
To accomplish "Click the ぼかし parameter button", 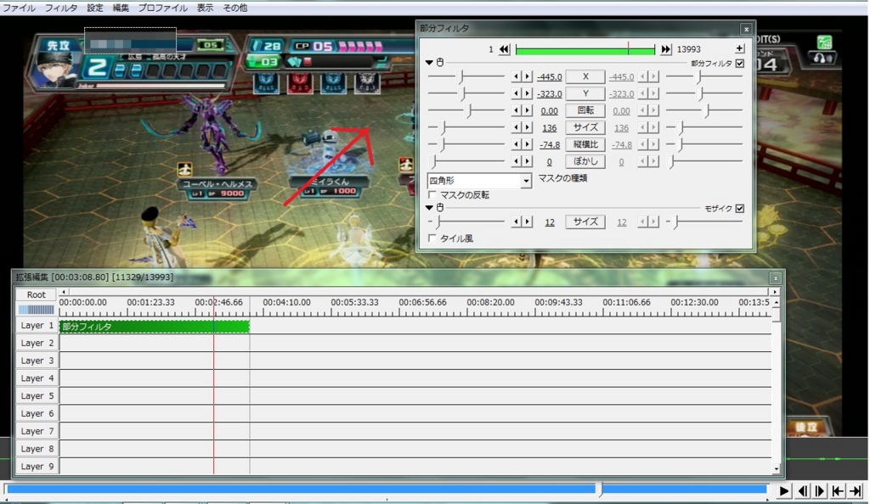I will pos(585,161).
